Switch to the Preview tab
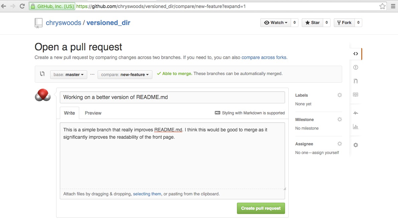 point(93,113)
